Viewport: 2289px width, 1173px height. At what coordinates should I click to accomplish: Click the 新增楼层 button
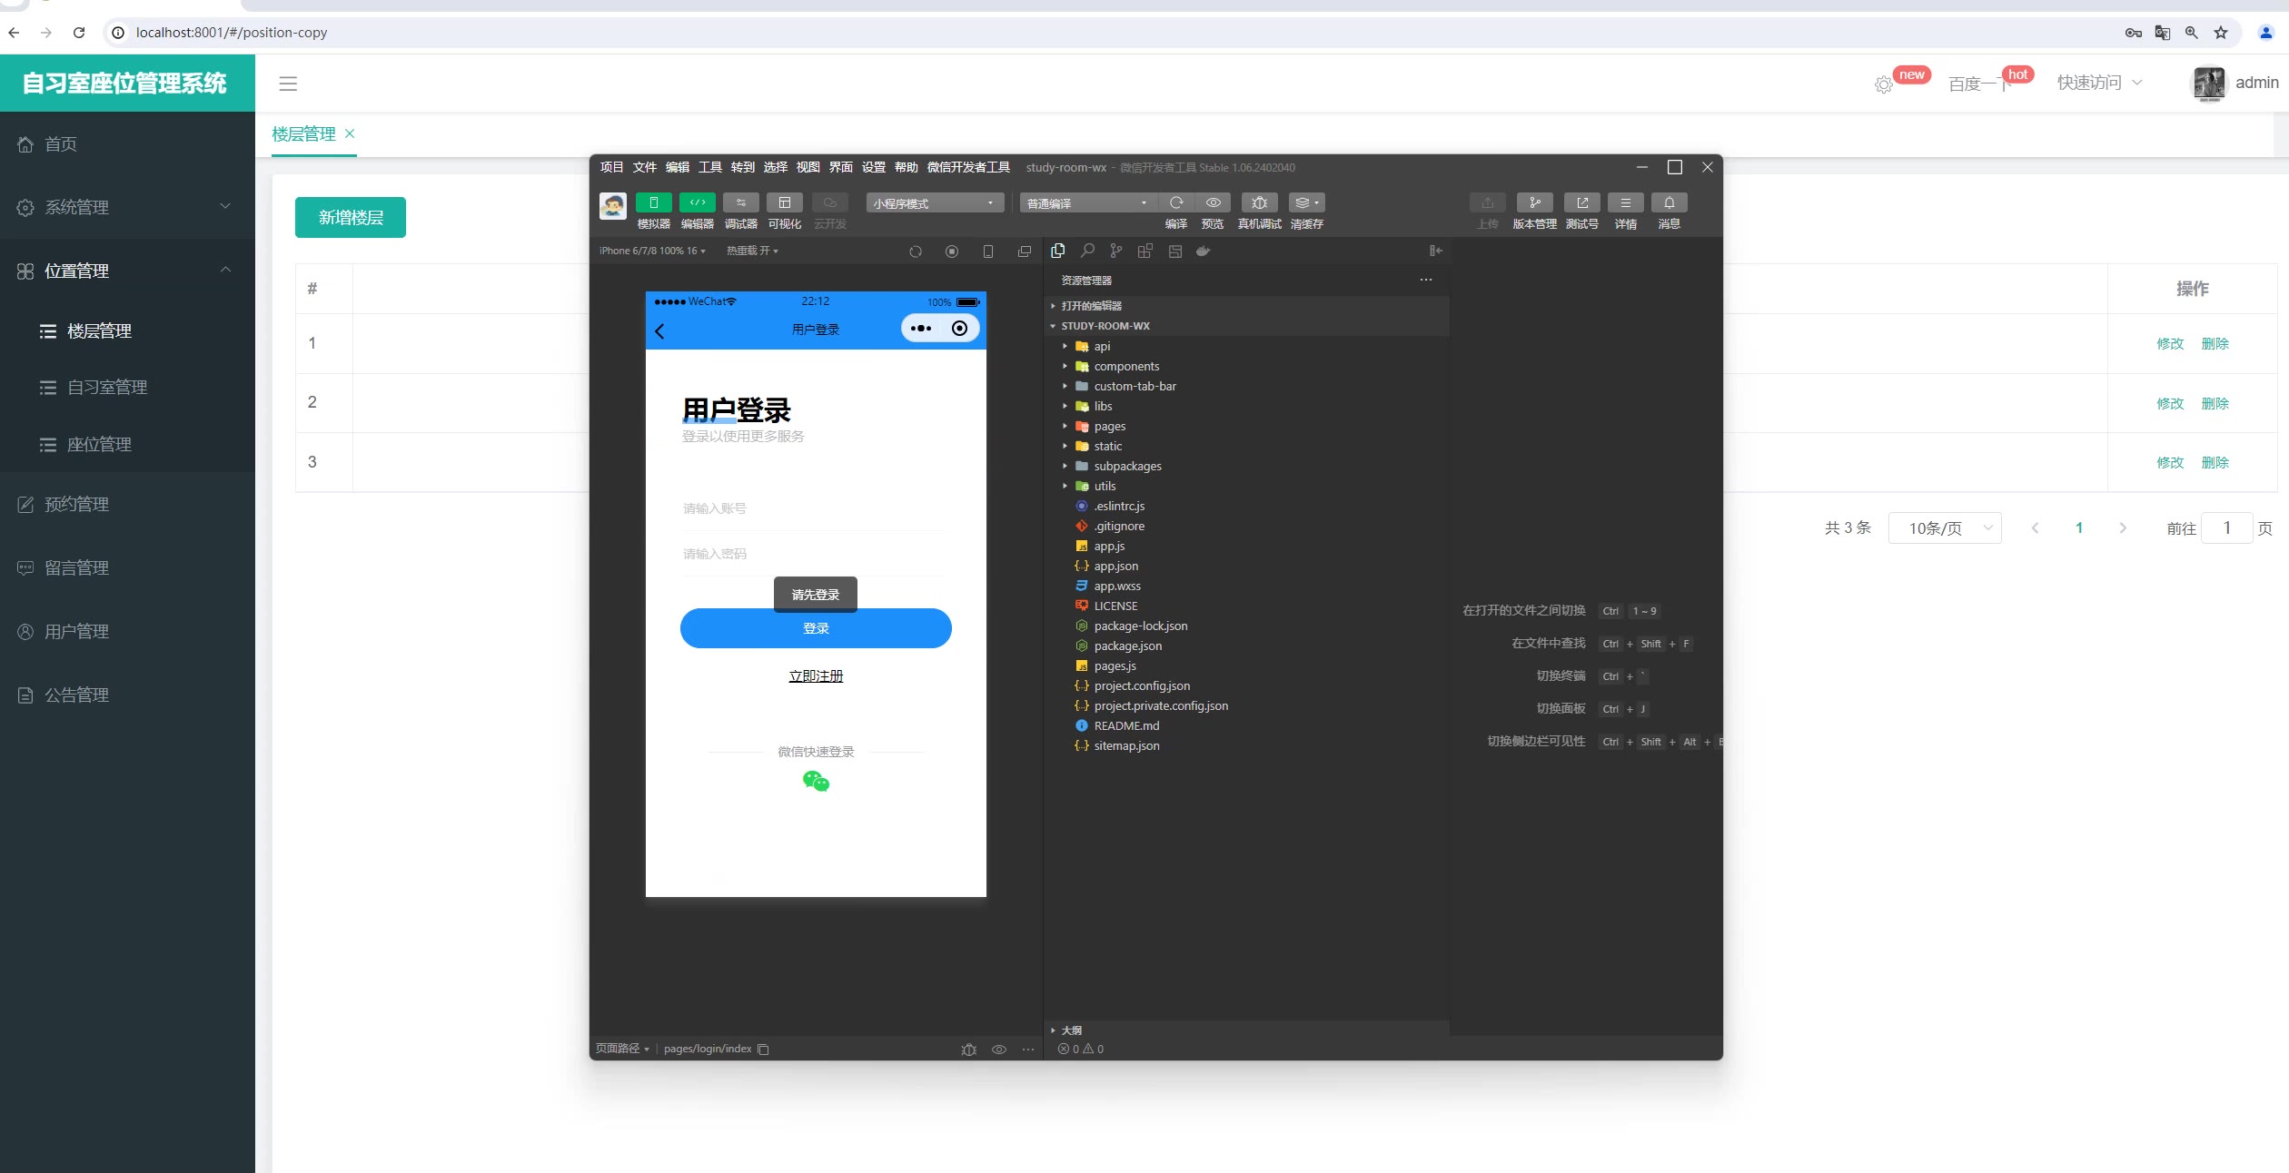[x=350, y=217]
